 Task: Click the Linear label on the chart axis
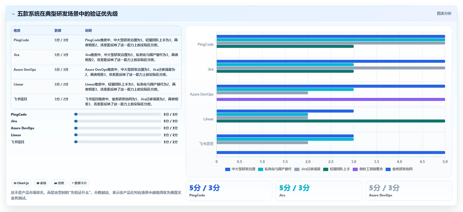pyautogui.click(x=208, y=119)
